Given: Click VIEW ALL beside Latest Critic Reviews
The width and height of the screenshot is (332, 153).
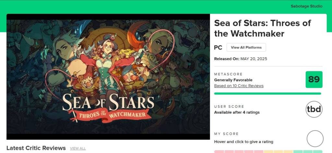Looking at the screenshot, I should (x=78, y=148).
